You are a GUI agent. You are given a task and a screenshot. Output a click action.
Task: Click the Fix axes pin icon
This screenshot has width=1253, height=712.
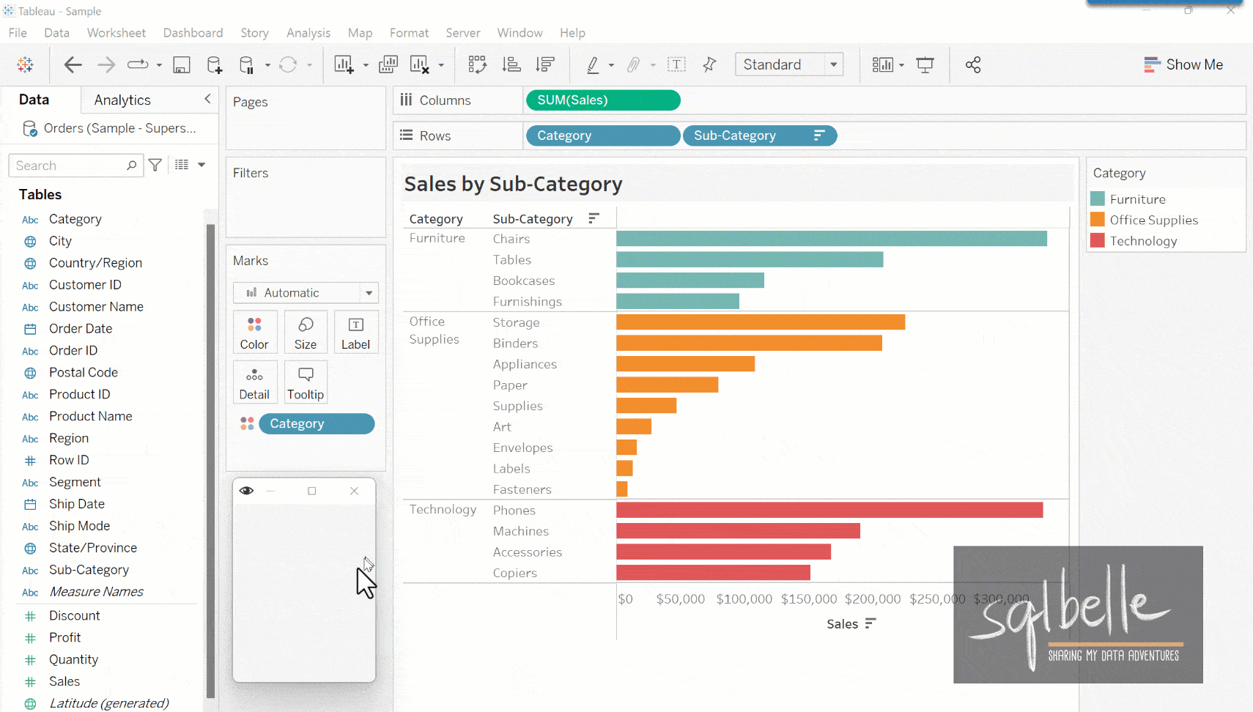[x=709, y=64]
